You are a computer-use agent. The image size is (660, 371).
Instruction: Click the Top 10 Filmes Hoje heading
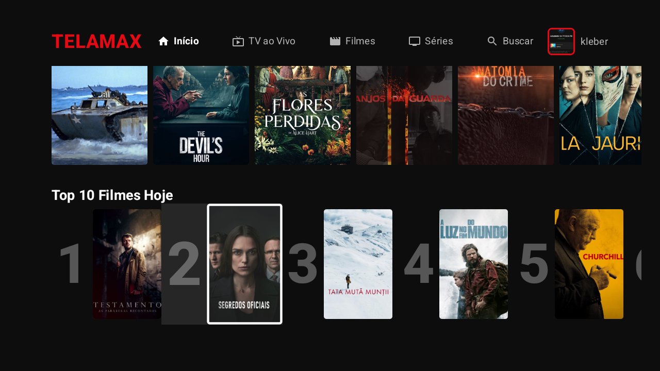point(112,195)
